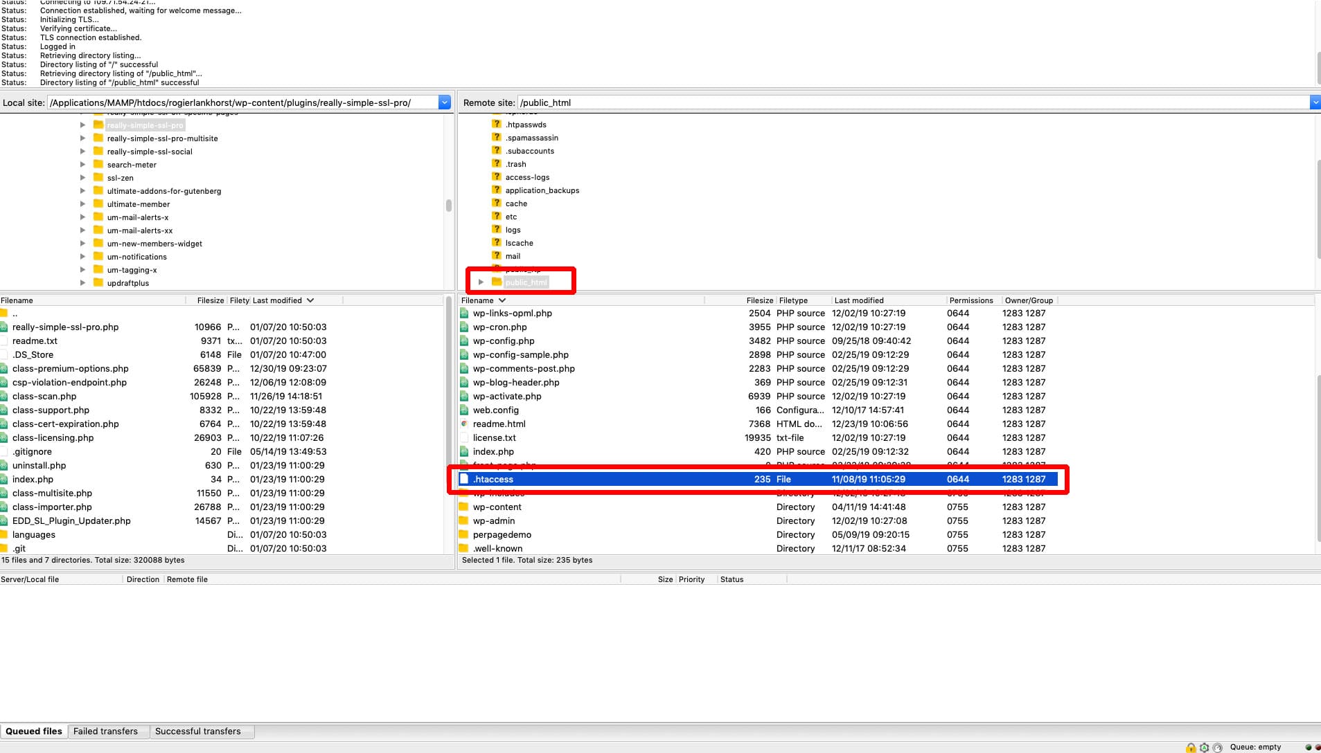The image size is (1321, 753).
Task: Open the Remote site path dropdown
Action: (x=1315, y=102)
